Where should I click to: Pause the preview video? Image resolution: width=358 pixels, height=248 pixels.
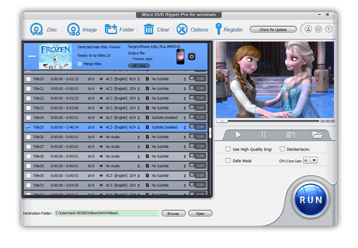pyautogui.click(x=263, y=135)
